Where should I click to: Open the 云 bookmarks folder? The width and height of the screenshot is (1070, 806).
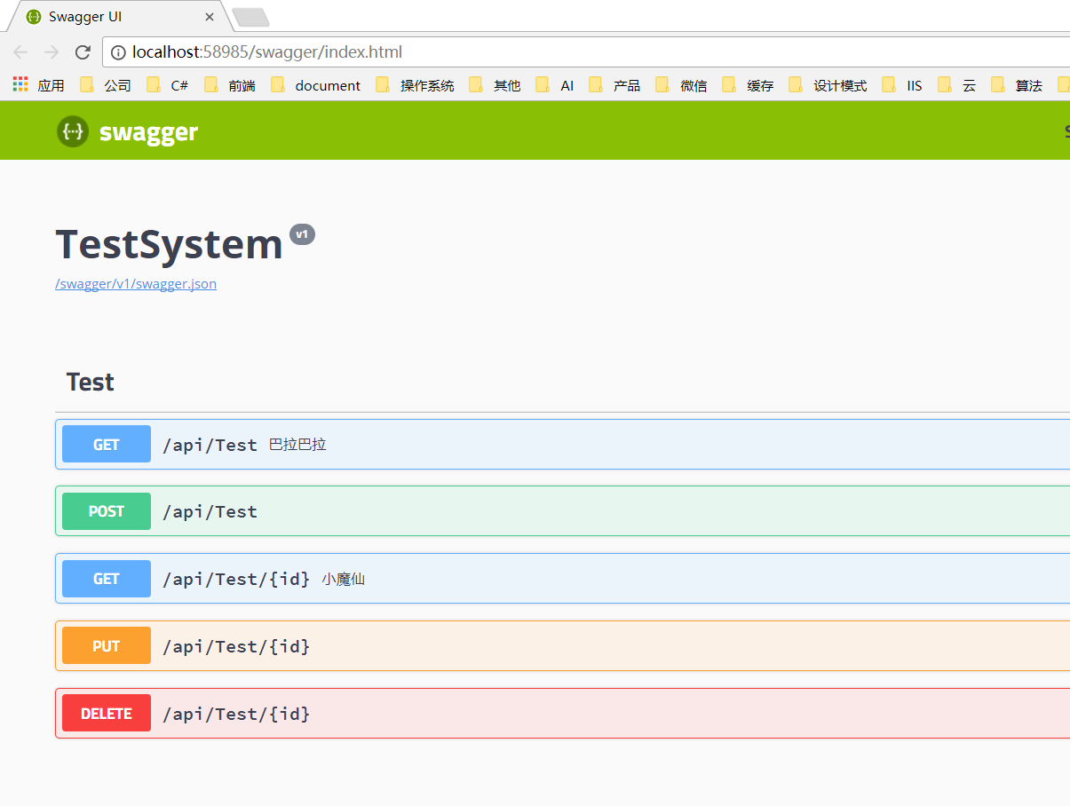957,85
